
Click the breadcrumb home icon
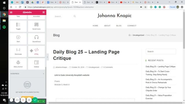[129, 35]
